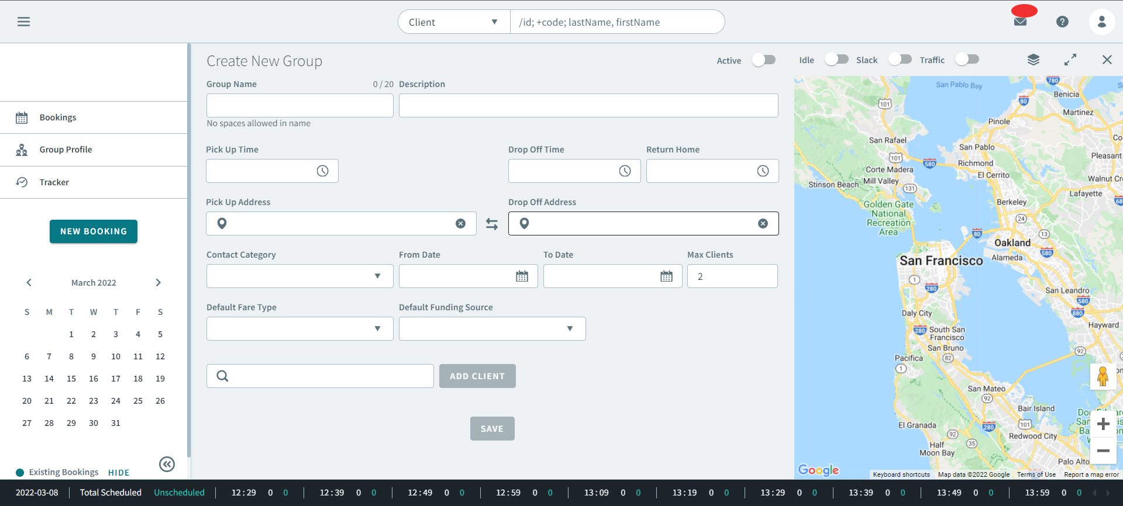Expand the map to fullscreen
The image size is (1123, 506).
point(1070,60)
